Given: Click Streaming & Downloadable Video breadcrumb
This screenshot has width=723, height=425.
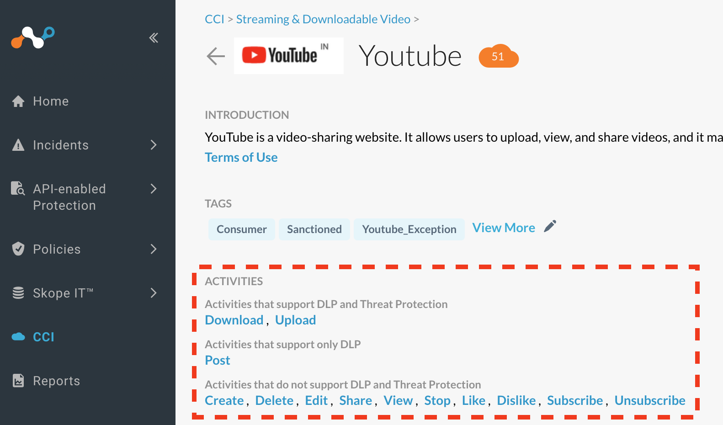Looking at the screenshot, I should (x=323, y=19).
